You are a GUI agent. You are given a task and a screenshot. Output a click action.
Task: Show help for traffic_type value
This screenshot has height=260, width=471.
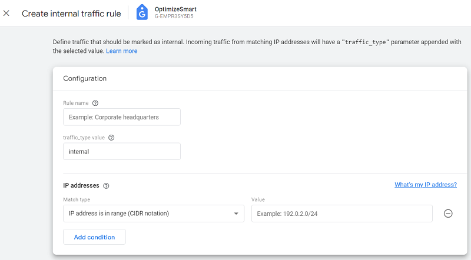[x=111, y=138]
